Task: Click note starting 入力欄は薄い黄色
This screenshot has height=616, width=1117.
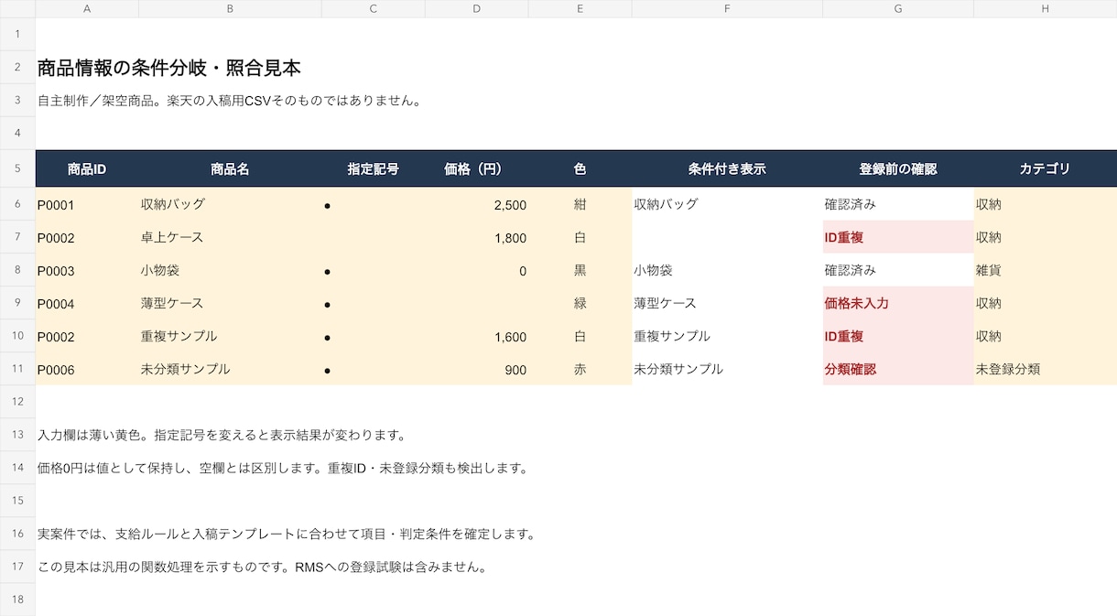Action: tap(222, 435)
